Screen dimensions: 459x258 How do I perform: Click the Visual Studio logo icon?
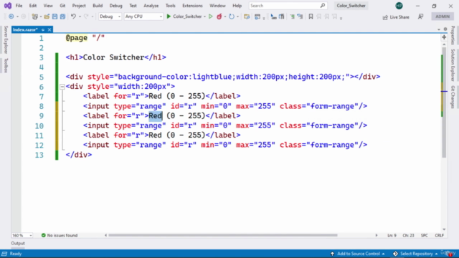click(x=8, y=6)
